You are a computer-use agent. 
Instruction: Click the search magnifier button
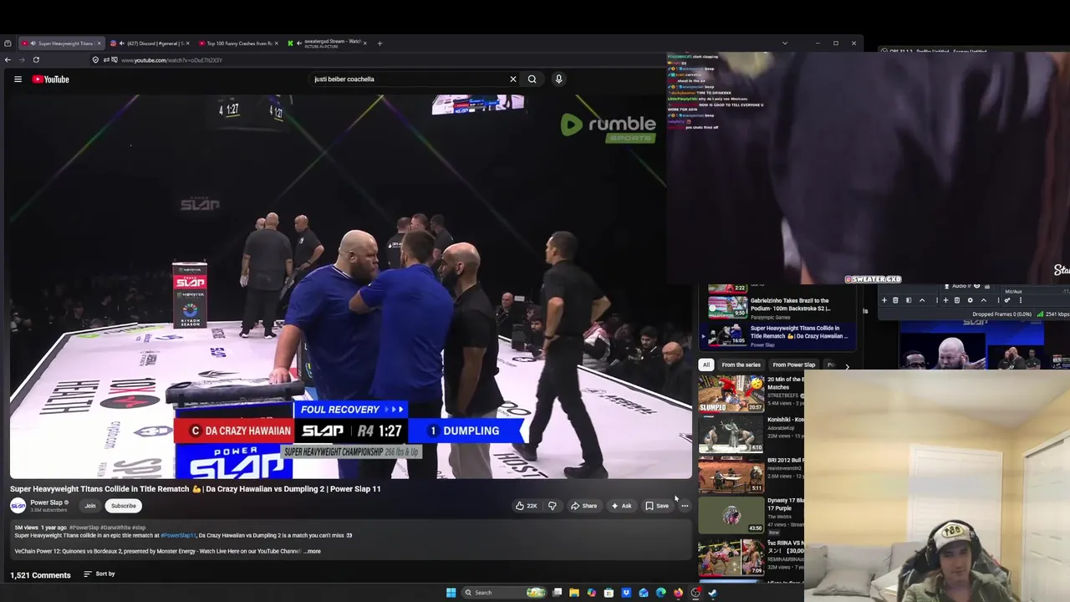point(532,79)
